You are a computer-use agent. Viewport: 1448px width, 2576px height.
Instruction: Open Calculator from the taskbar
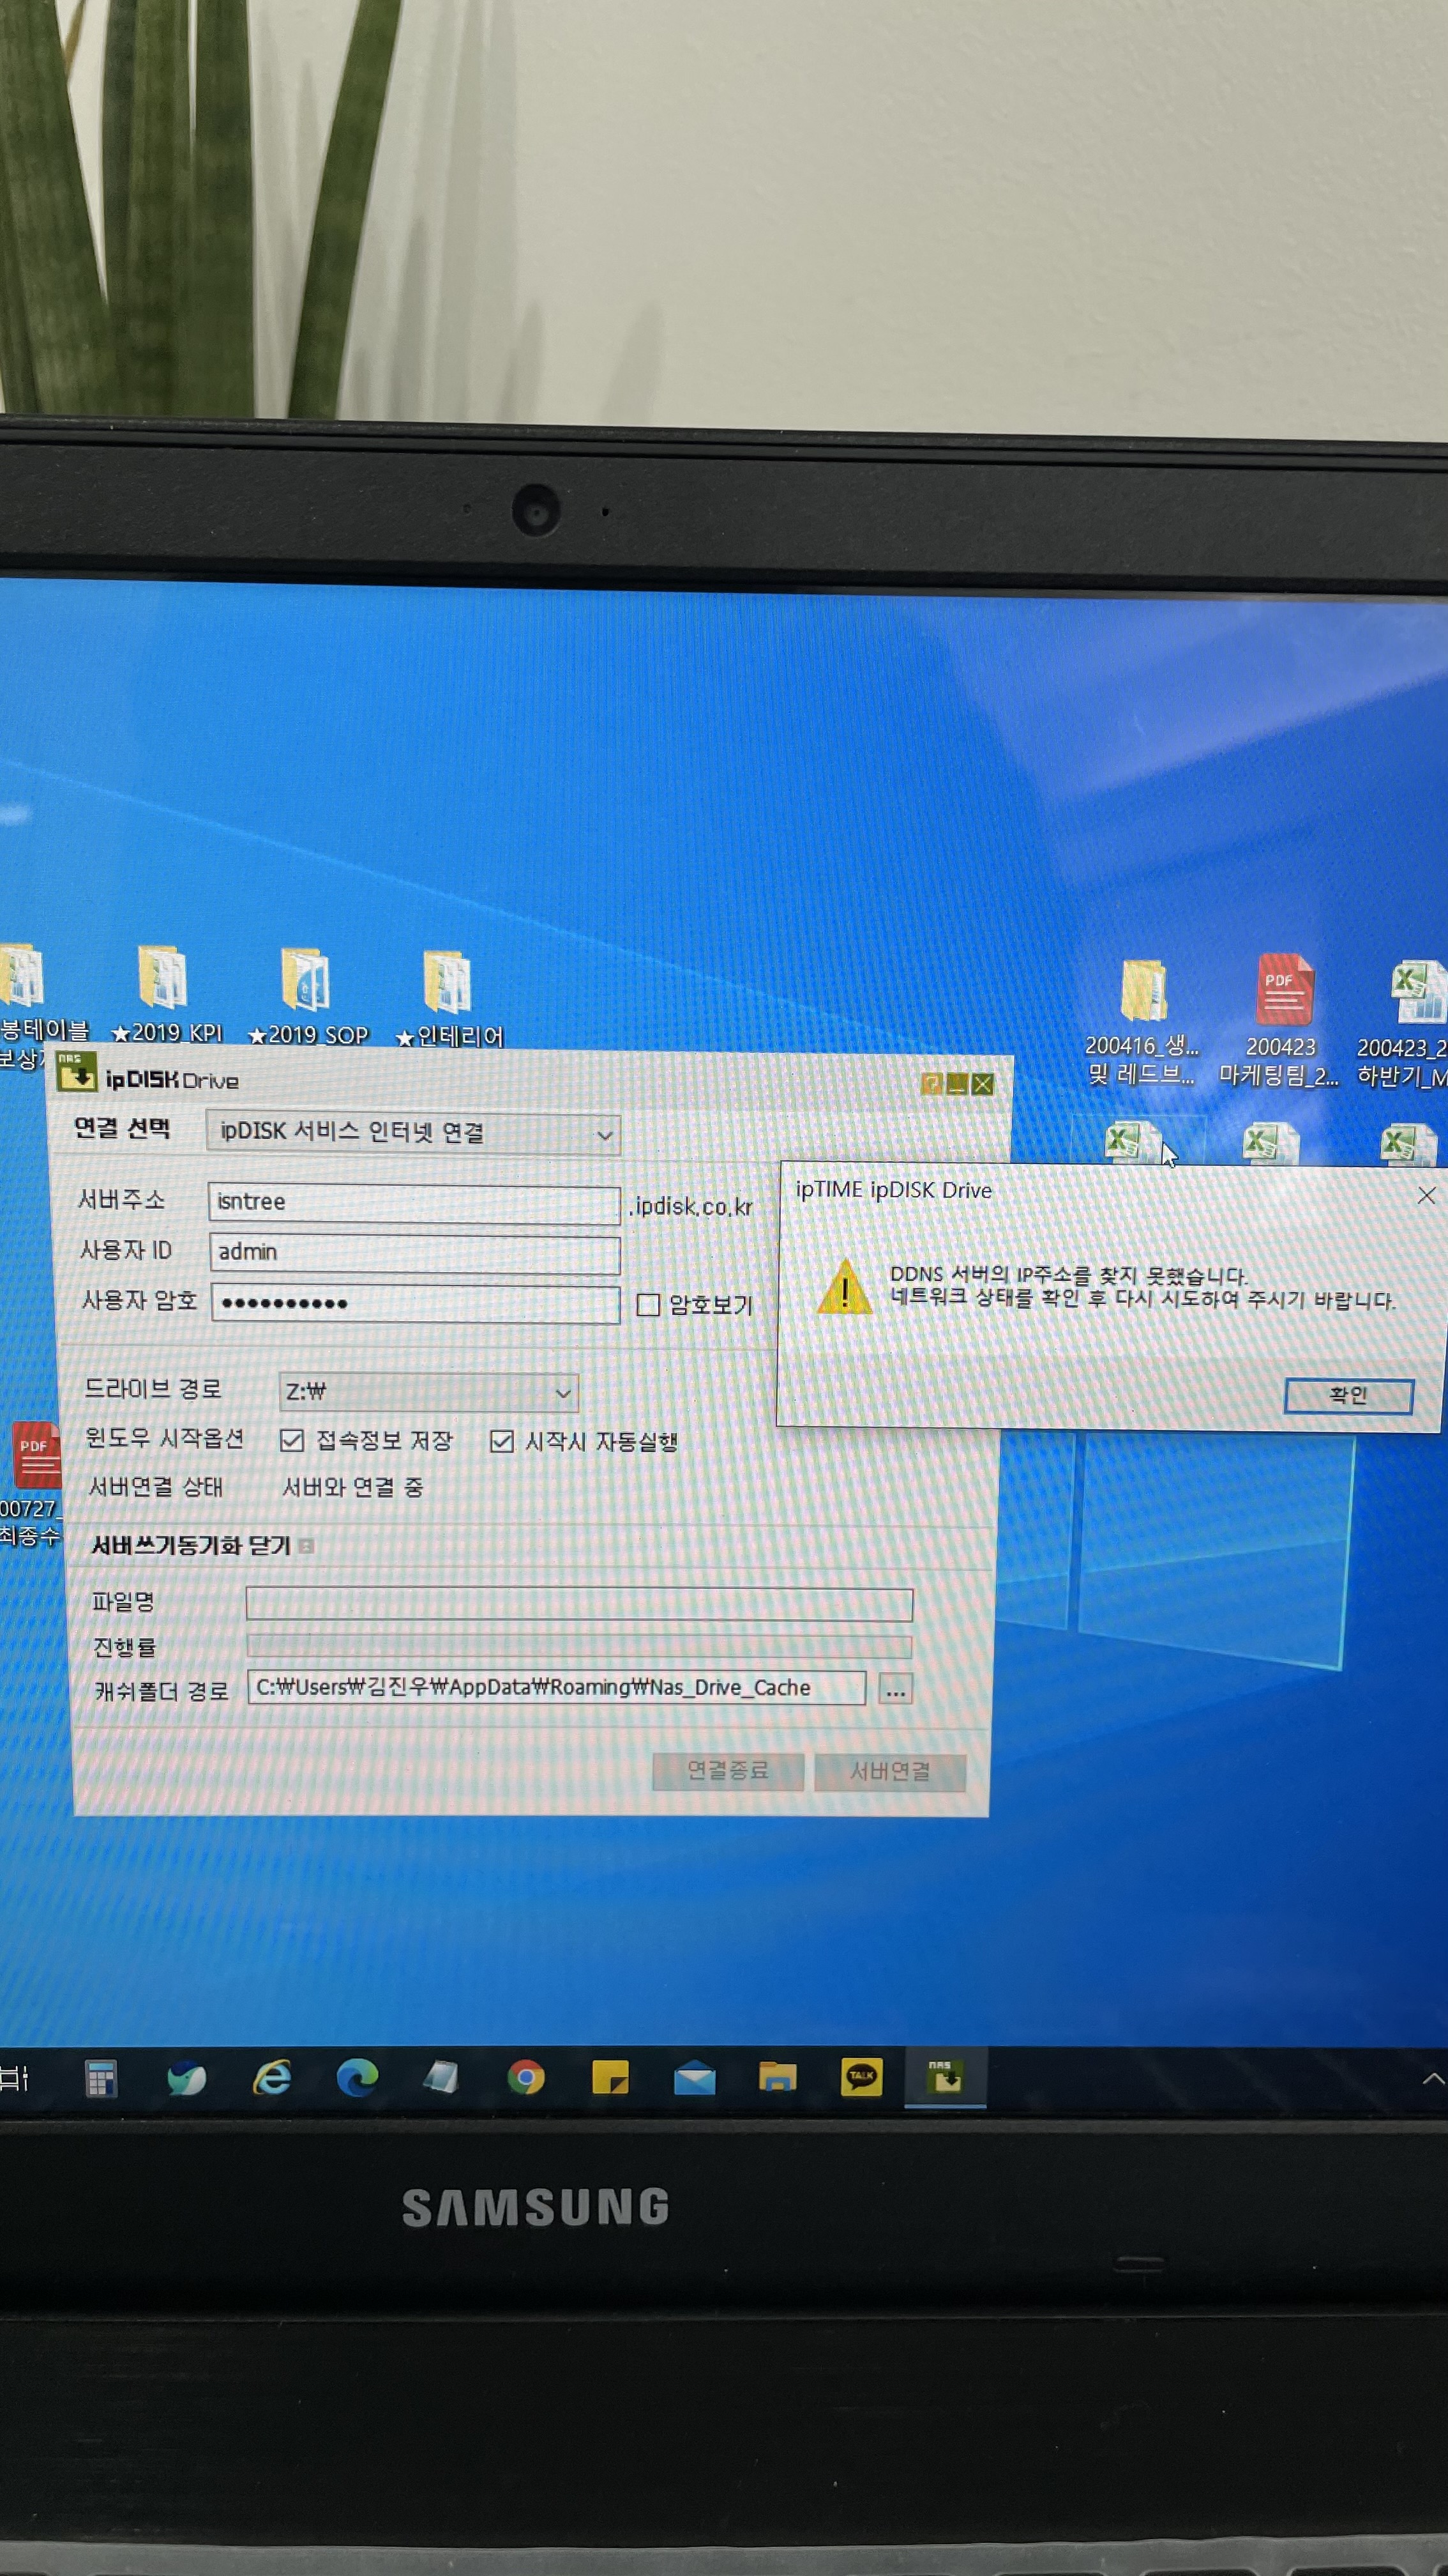[101, 2079]
